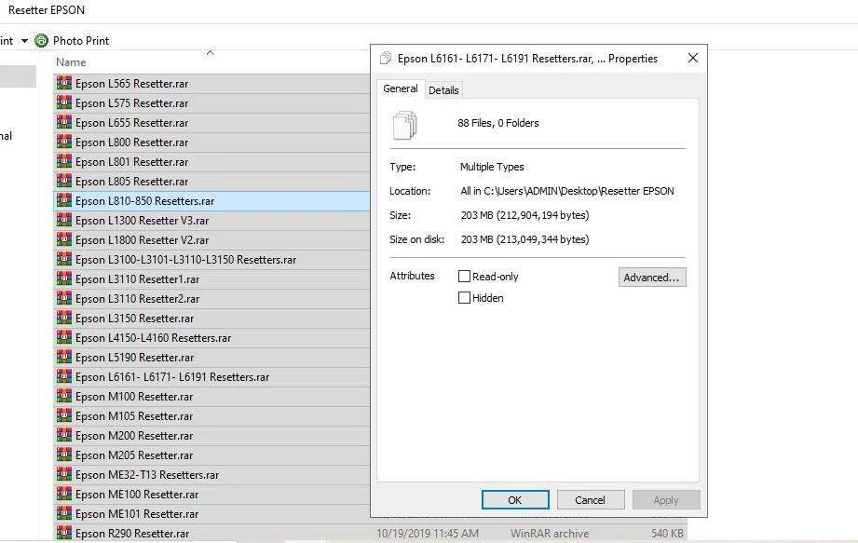The width and height of the screenshot is (858, 543).
Task: Select file name Epson R290 Resetter.rar
Action: (132, 534)
